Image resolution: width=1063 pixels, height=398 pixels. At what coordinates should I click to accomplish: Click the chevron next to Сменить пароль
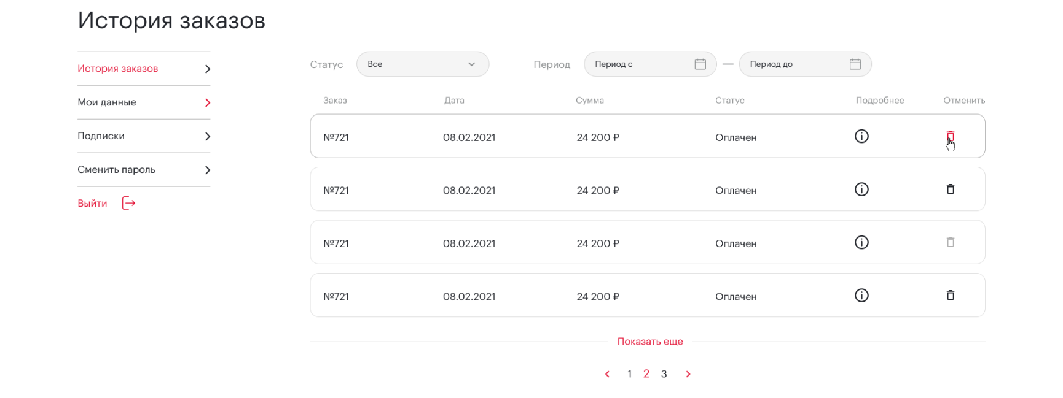208,170
